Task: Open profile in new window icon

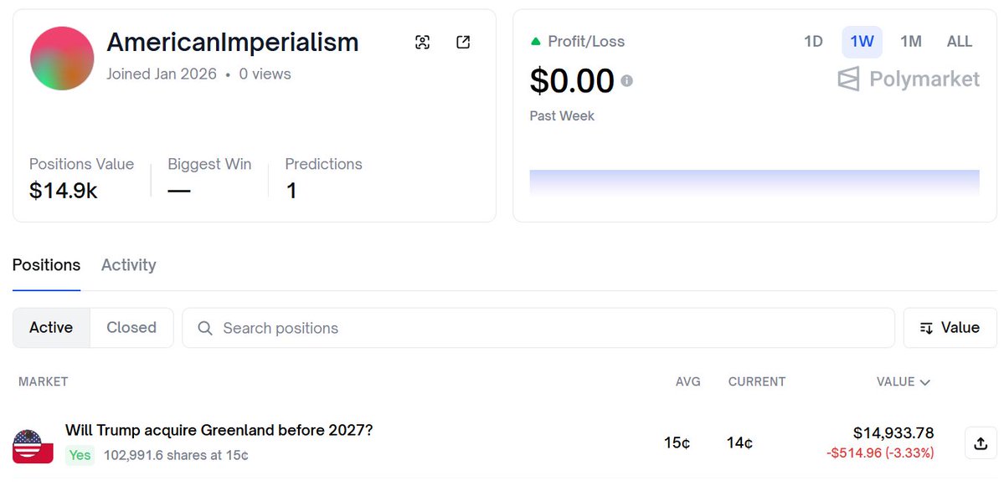Action: (x=463, y=43)
